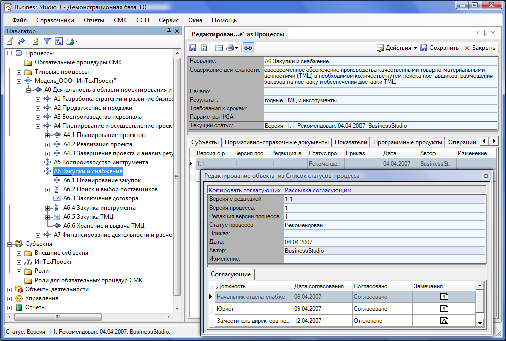The width and height of the screenshot is (506, 341).
Task: Click the table grid icon in editor toolbar
Action: click(x=219, y=48)
